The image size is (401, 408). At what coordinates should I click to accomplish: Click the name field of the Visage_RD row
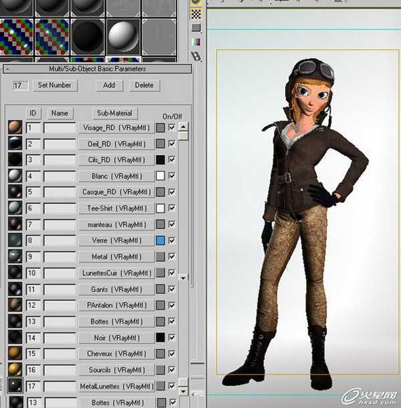(x=60, y=128)
